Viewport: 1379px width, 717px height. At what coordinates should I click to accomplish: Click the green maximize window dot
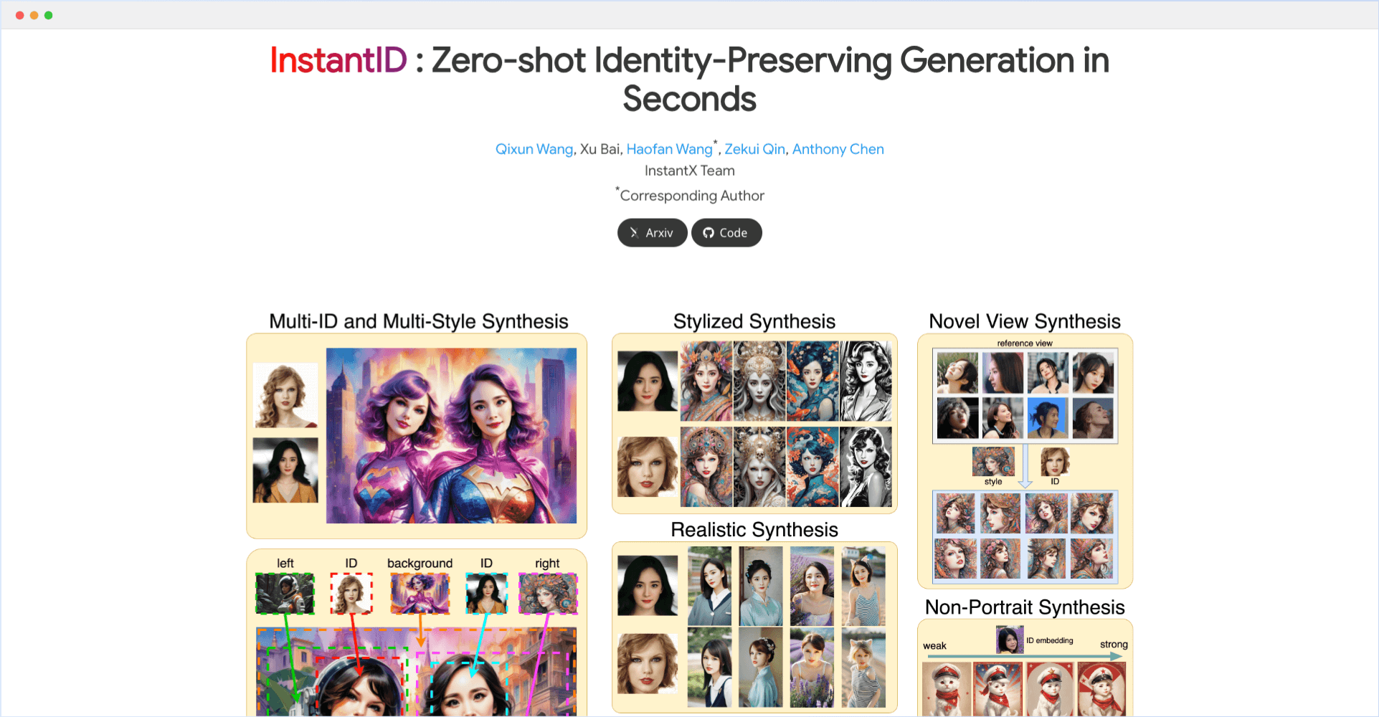[48, 15]
